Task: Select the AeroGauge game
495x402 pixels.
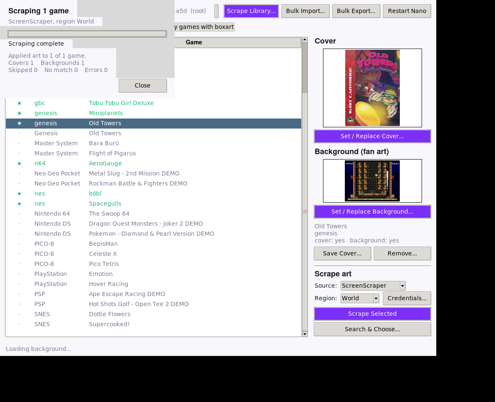Action: (x=154, y=163)
